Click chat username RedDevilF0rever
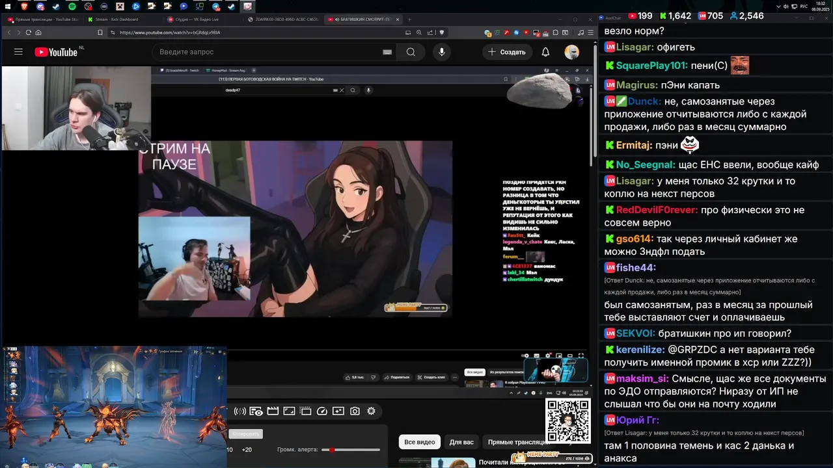Viewport: 833px width, 468px height. click(657, 210)
